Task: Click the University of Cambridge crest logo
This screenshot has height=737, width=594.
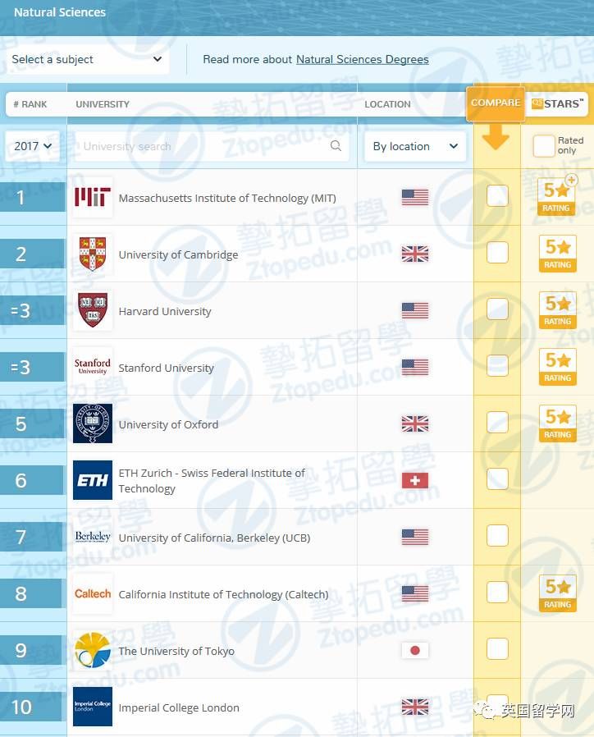Action: (x=93, y=254)
